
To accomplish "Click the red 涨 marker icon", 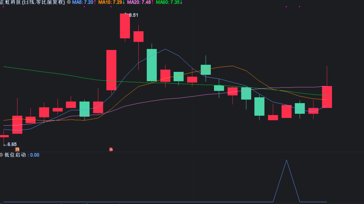I will (111, 149).
